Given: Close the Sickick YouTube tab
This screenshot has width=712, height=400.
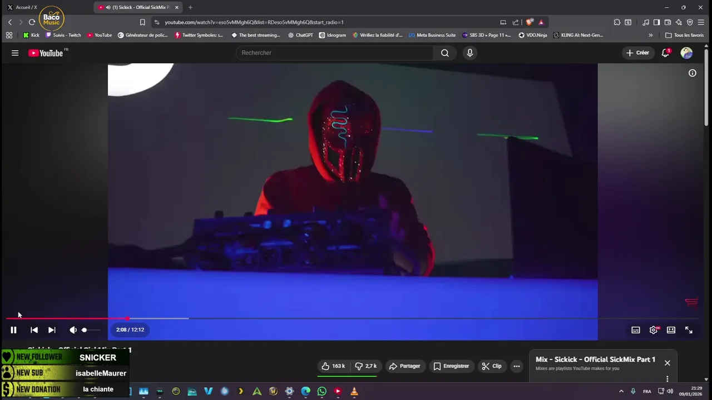Looking at the screenshot, I should click(x=177, y=7).
